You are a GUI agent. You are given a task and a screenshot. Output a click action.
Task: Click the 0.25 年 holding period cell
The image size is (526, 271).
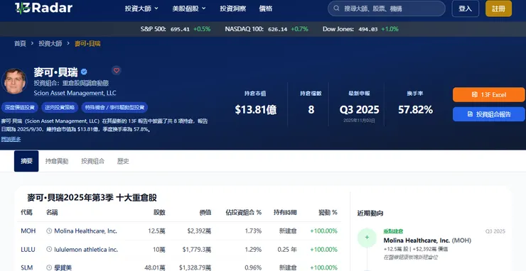coord(287,249)
